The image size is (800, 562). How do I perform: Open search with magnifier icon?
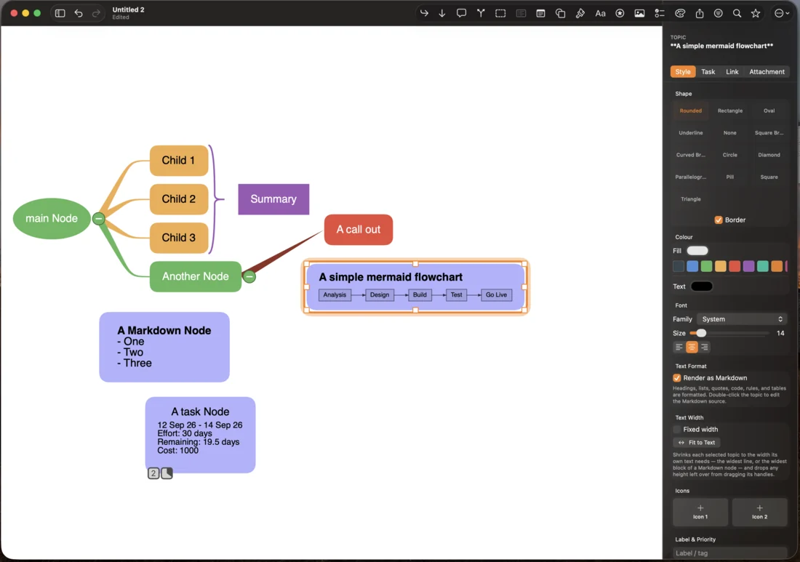(x=737, y=13)
